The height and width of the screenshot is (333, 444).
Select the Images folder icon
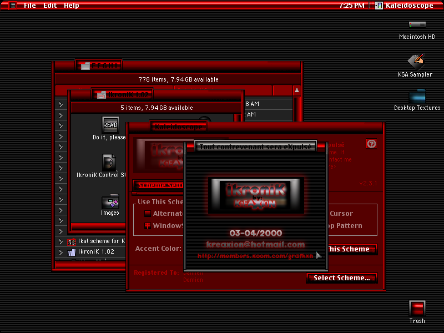point(110,201)
